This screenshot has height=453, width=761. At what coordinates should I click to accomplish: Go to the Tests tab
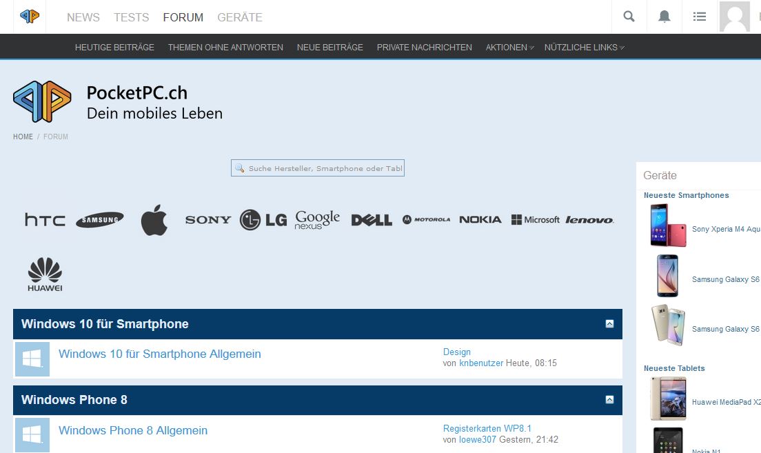tap(132, 17)
